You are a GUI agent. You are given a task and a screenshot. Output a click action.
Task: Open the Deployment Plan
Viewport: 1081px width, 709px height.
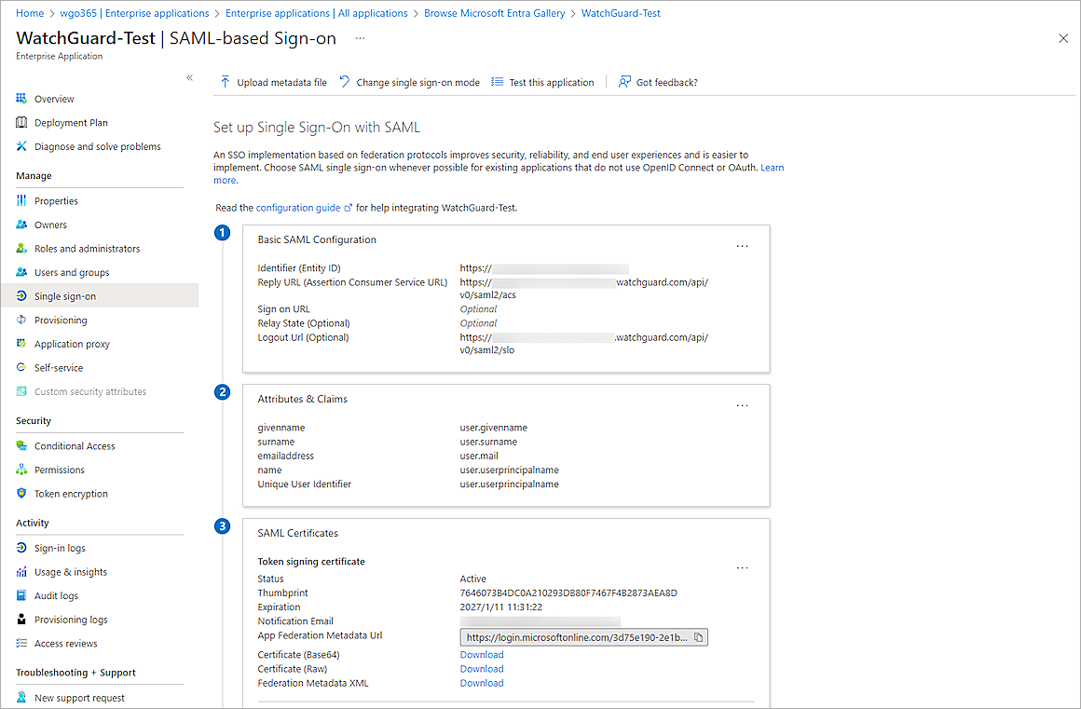click(x=70, y=122)
